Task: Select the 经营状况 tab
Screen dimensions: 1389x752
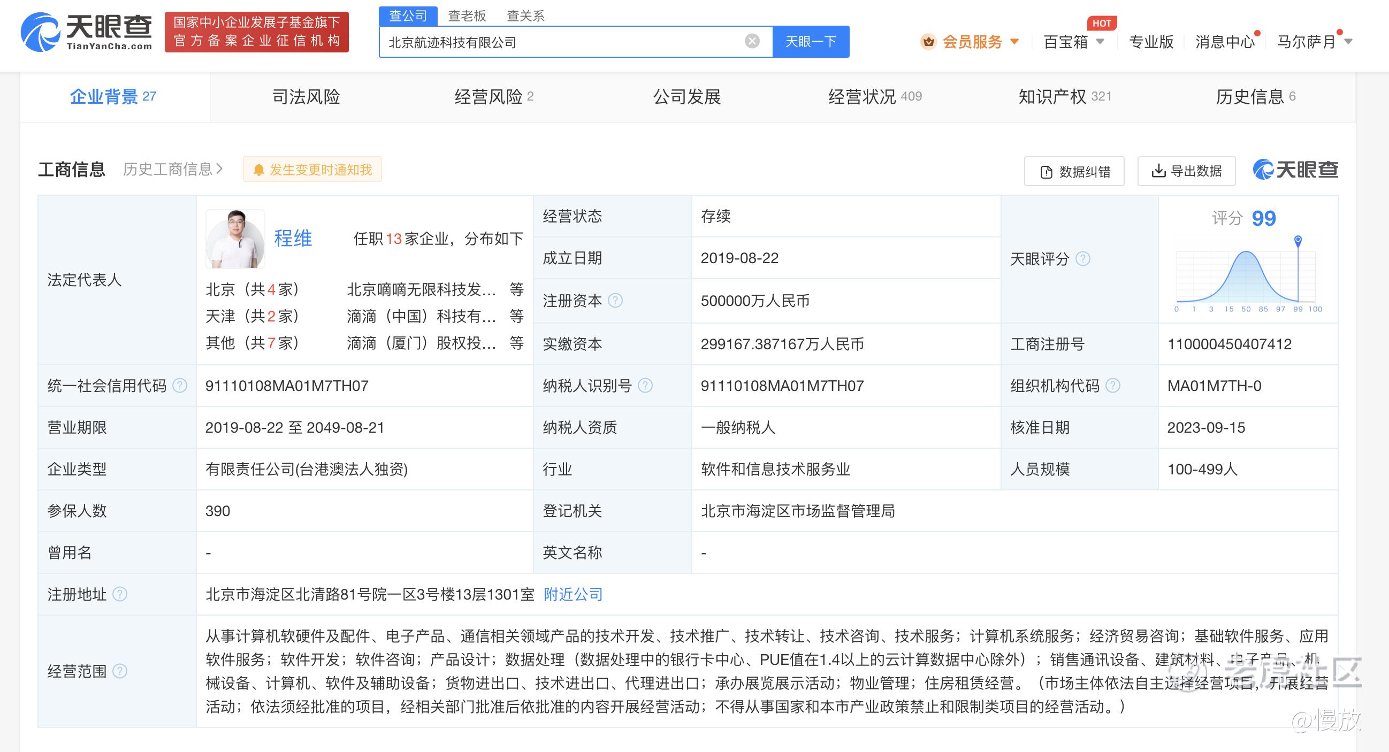Action: [875, 97]
